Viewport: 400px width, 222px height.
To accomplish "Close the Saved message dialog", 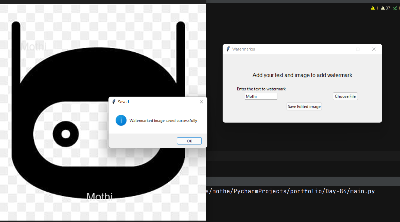I will (201, 102).
